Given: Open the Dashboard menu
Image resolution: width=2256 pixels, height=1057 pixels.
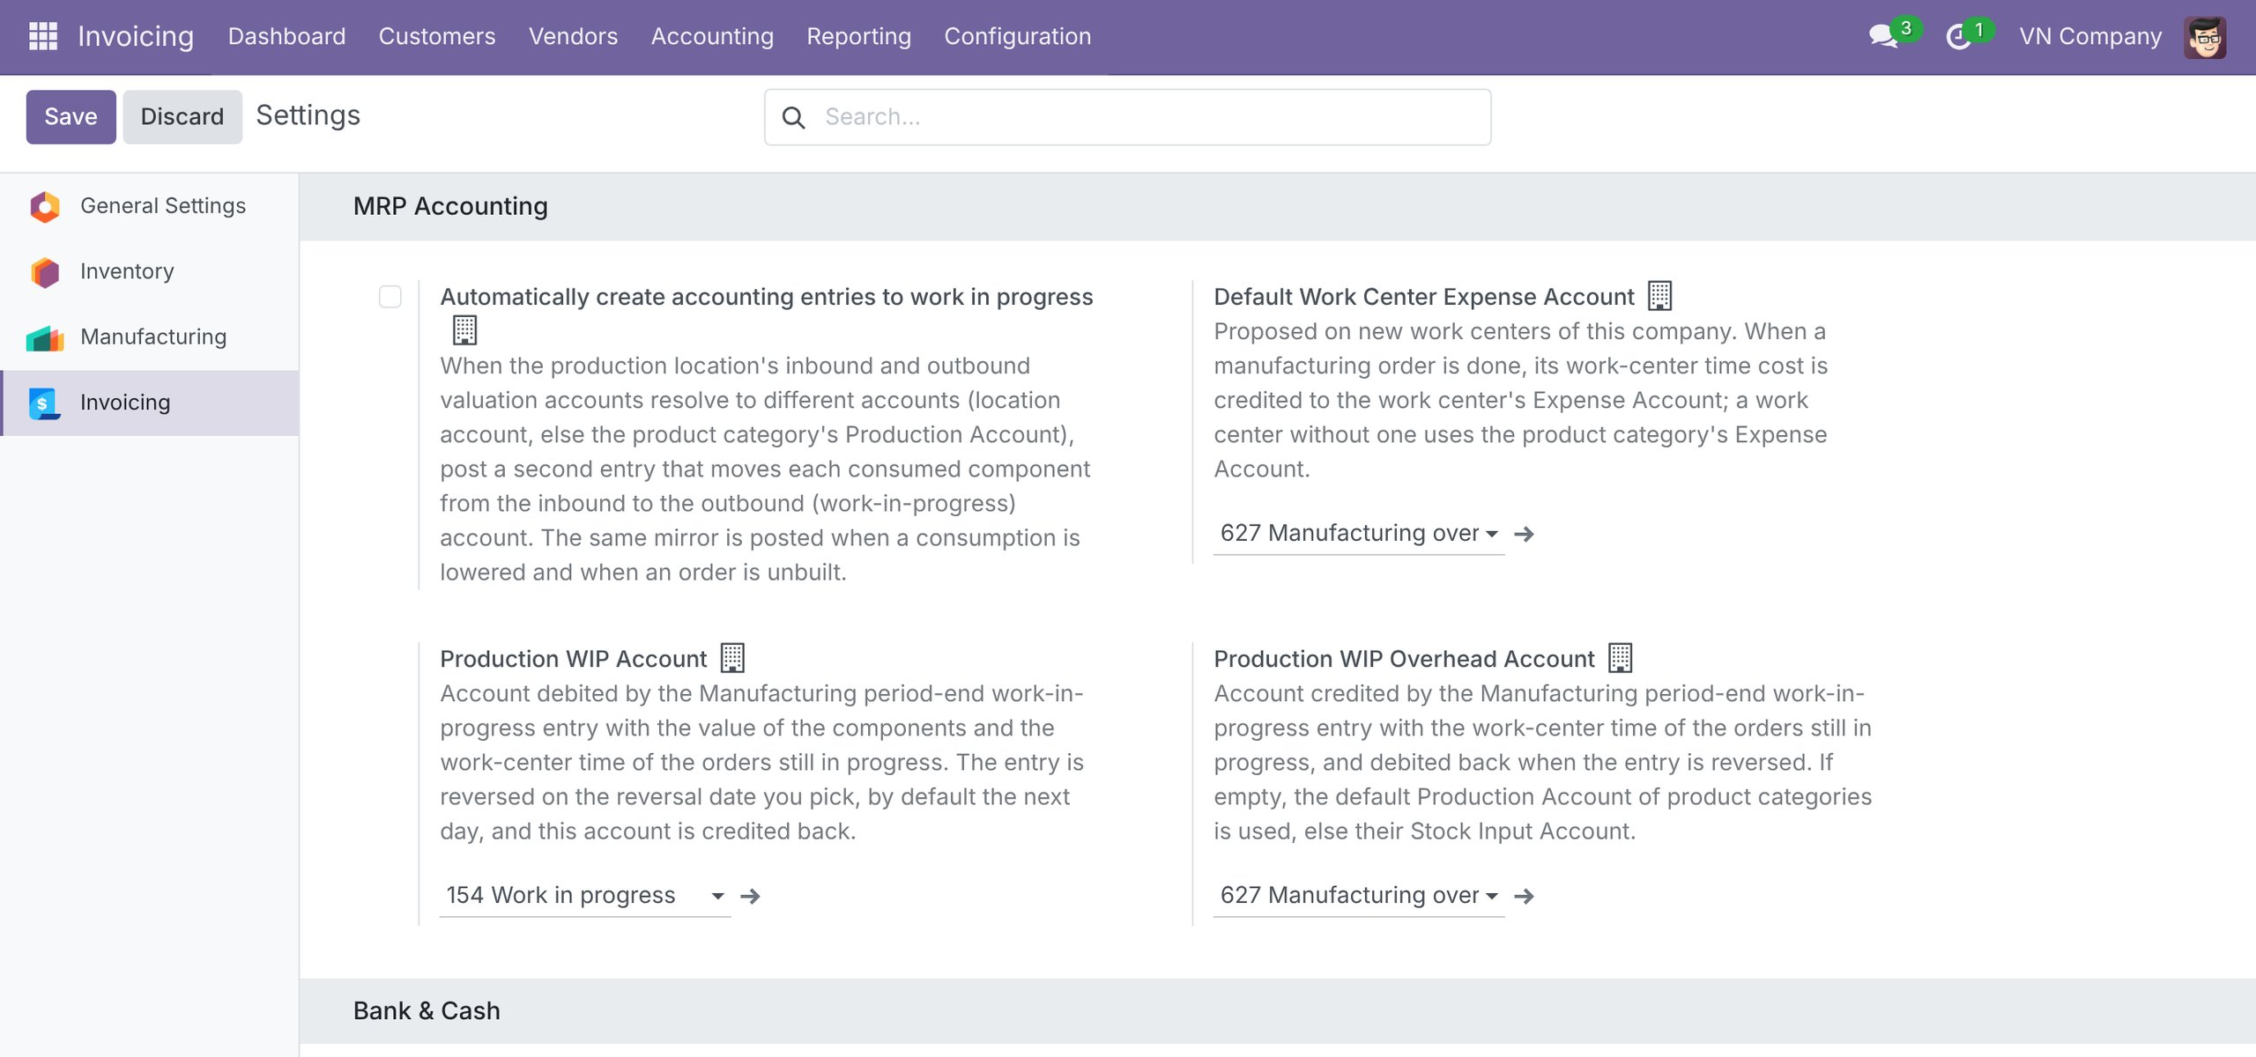Looking at the screenshot, I should pyautogui.click(x=286, y=37).
